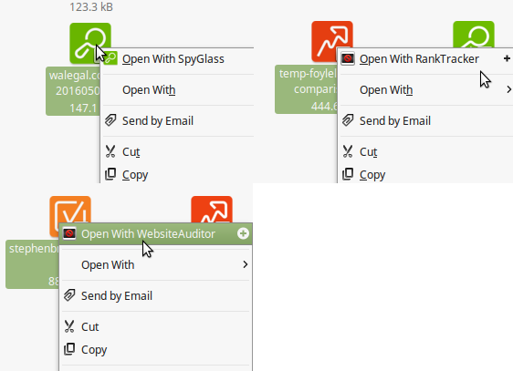Image resolution: width=513 pixels, height=371 pixels.
Task: Click scissors icon in RankTracker menu
Action: (348, 151)
